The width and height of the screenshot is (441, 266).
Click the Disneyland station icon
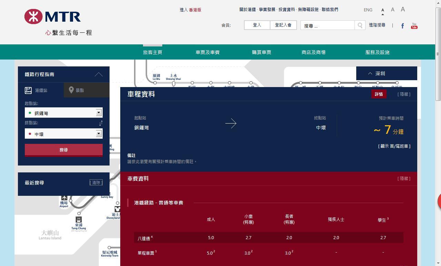click(x=117, y=209)
